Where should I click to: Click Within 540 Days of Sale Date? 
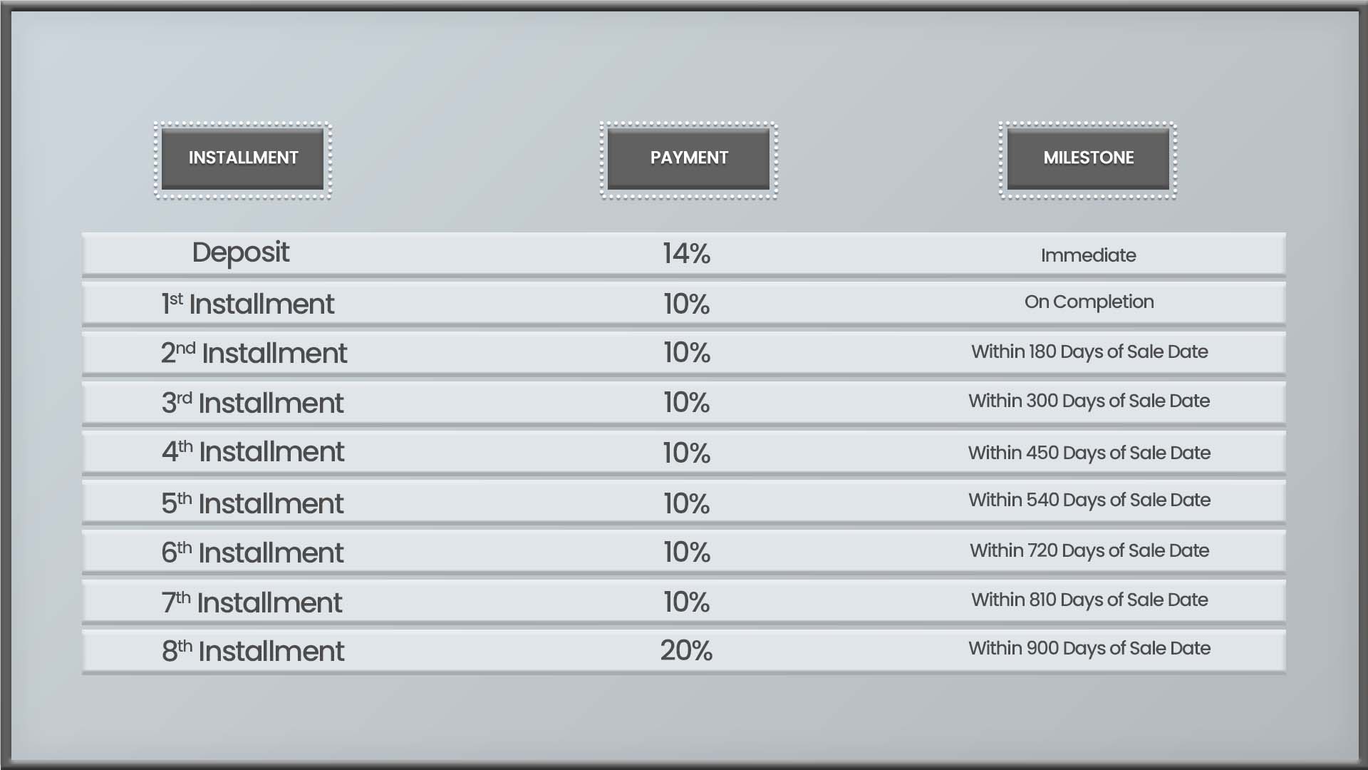pos(1089,500)
